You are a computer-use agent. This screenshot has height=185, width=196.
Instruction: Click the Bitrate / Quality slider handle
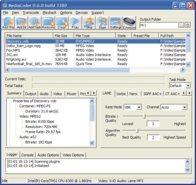(145, 116)
